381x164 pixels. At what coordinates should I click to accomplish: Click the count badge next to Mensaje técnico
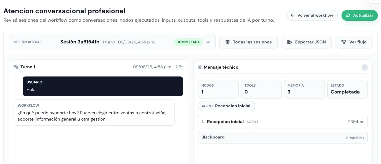coord(365,67)
